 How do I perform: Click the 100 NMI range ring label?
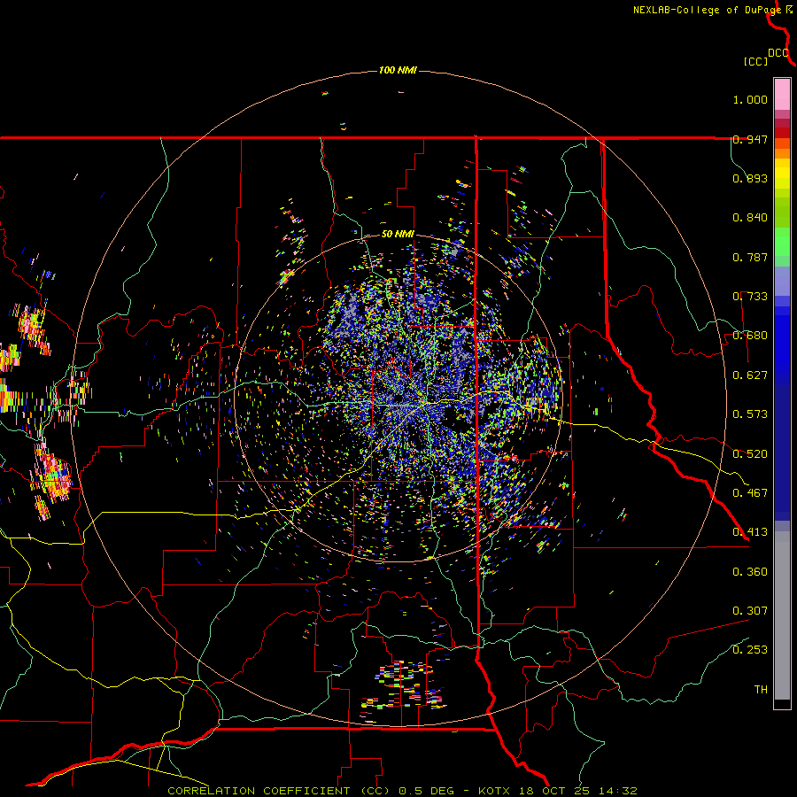point(398,70)
